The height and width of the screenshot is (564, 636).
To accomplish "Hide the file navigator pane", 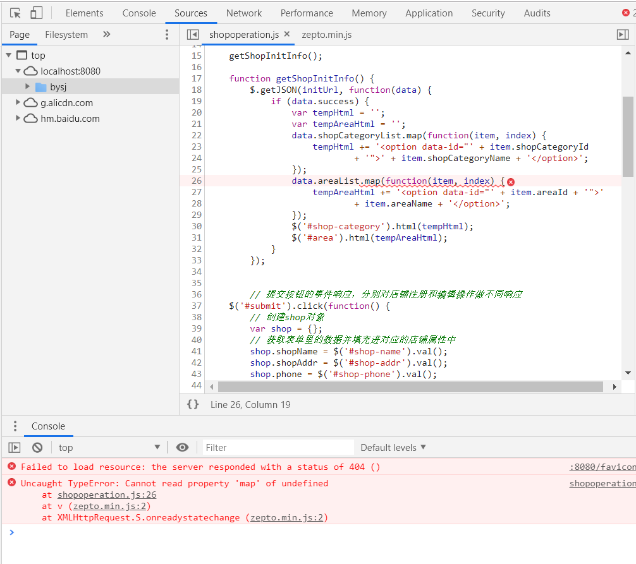I will [193, 35].
